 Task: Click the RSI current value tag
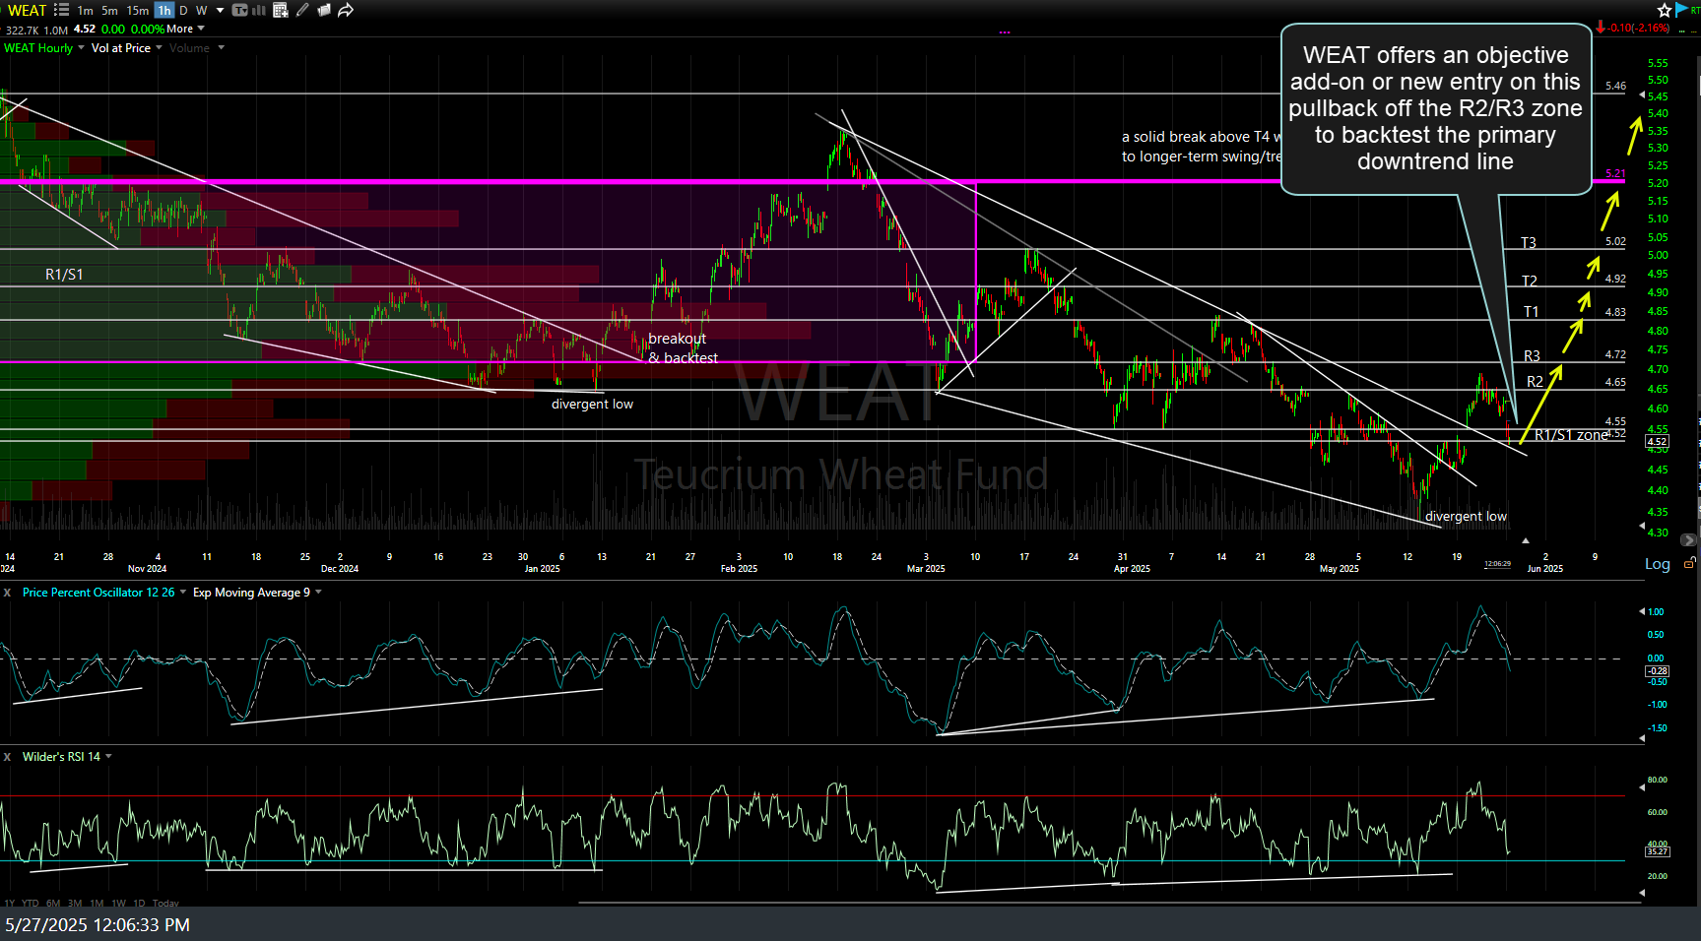[1657, 851]
